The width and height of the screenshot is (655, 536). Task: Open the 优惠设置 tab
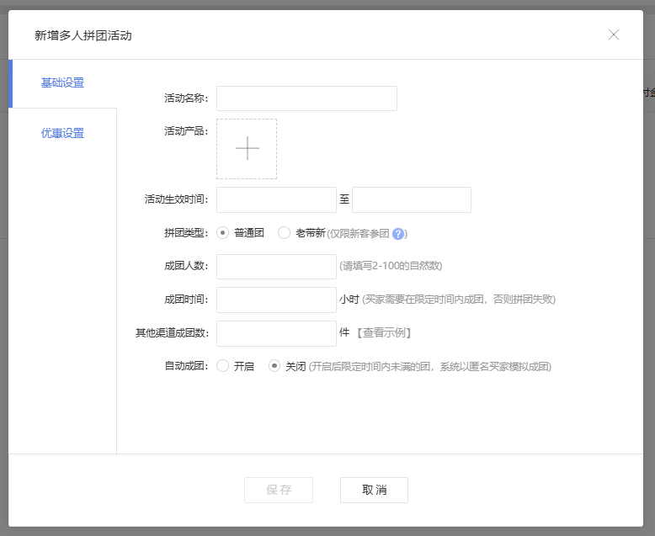pos(62,133)
